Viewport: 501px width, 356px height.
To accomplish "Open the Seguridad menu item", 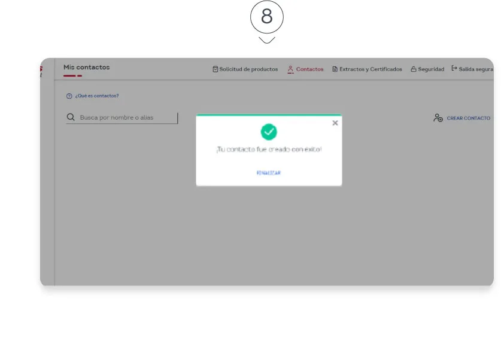I will (429, 68).
